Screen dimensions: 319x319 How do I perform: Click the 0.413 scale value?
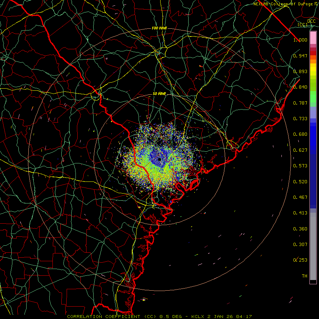point(300,213)
